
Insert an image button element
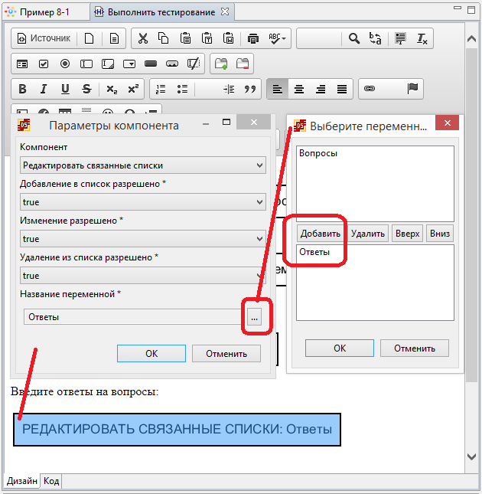point(172,64)
